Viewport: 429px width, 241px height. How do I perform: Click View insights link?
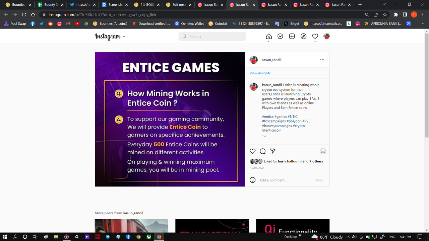click(260, 73)
